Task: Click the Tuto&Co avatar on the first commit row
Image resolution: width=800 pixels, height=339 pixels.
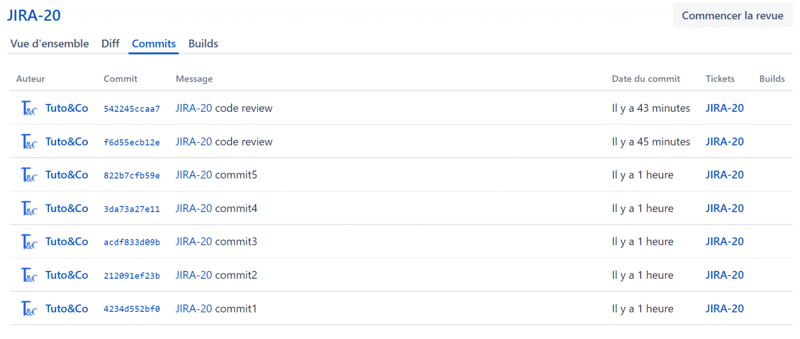Action: point(29,108)
